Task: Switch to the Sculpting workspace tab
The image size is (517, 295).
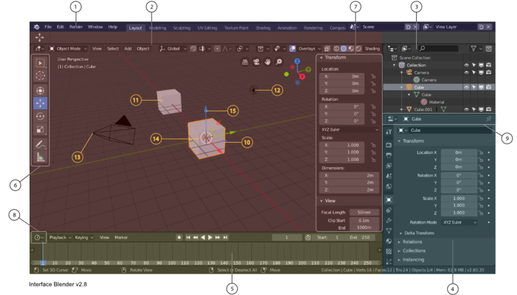Action: pyautogui.click(x=182, y=28)
